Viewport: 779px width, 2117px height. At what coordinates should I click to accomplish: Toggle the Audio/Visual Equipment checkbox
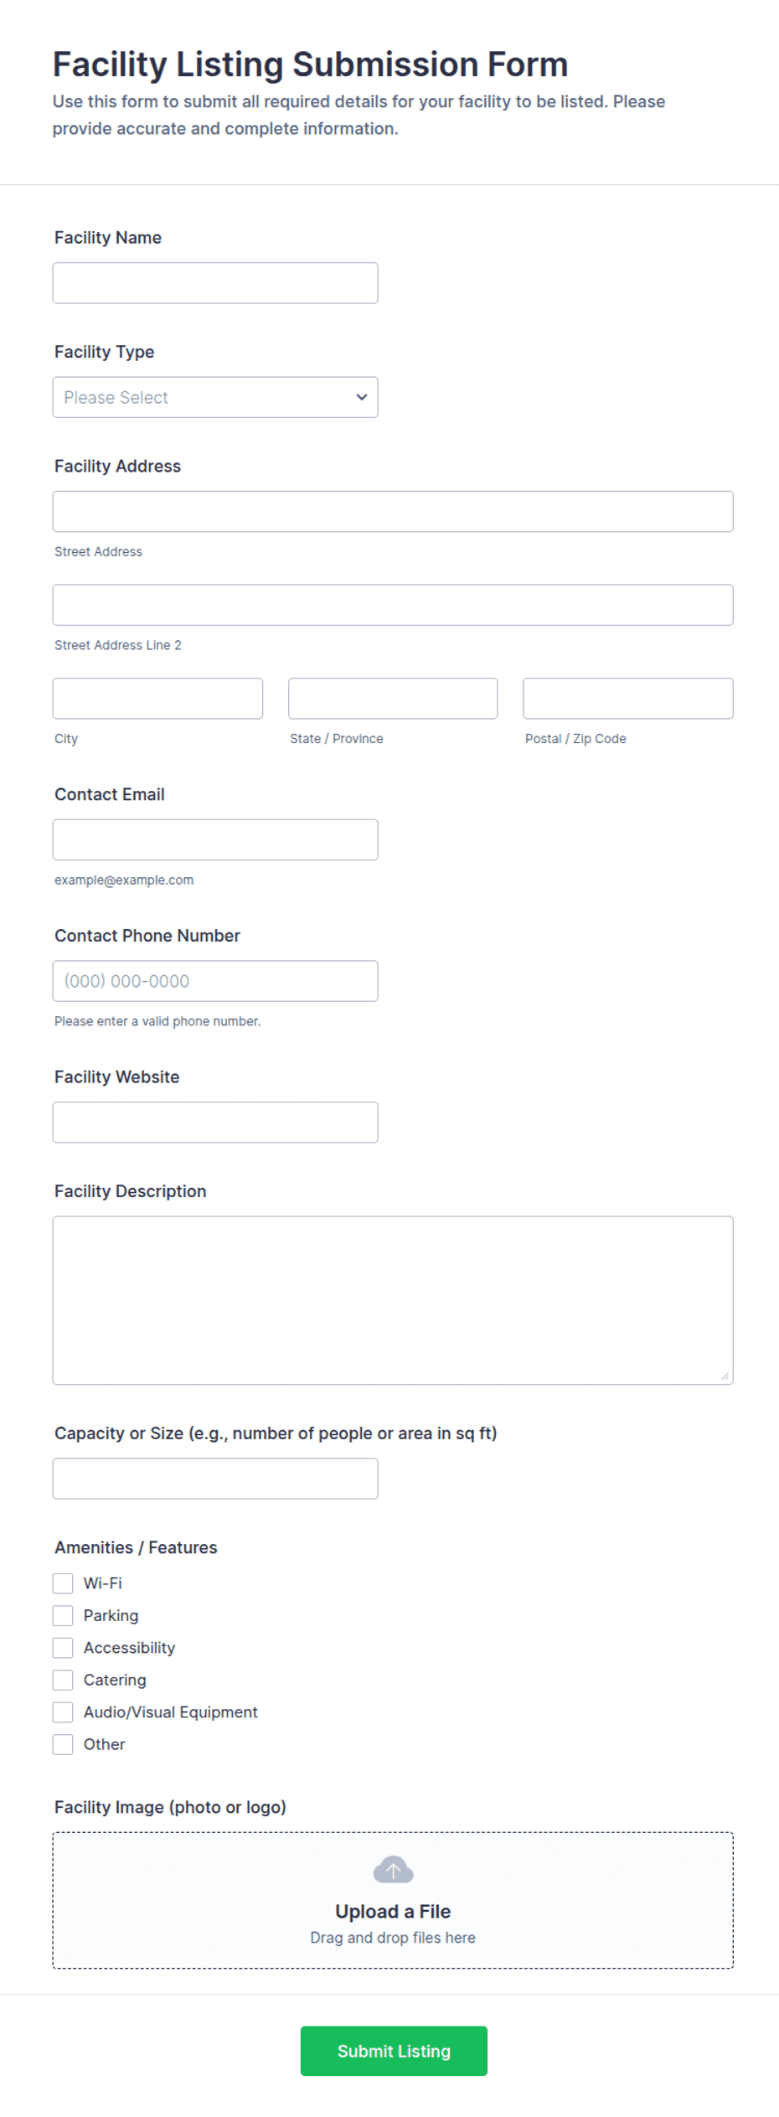tap(63, 1712)
